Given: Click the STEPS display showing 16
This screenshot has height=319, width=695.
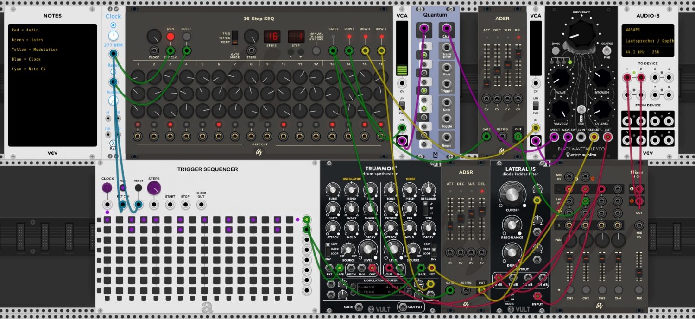Looking at the screenshot, I should [272, 37].
